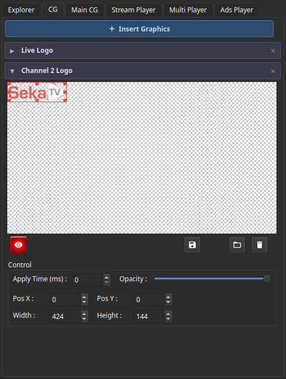The height and width of the screenshot is (379, 286).
Task: Increase Apply Time with the up arrow
Action: (107, 277)
